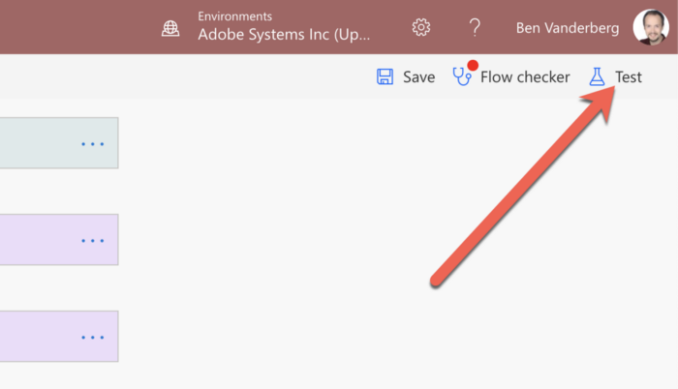The height and width of the screenshot is (389, 678).
Task: Open Ben Vanderberg's profile avatar
Action: point(650,27)
